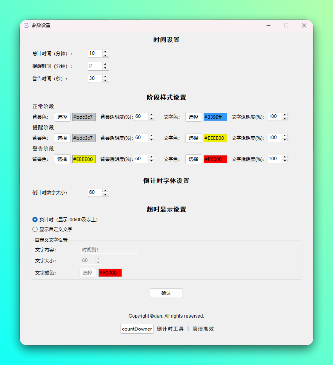Click the countDowner button

137,329
